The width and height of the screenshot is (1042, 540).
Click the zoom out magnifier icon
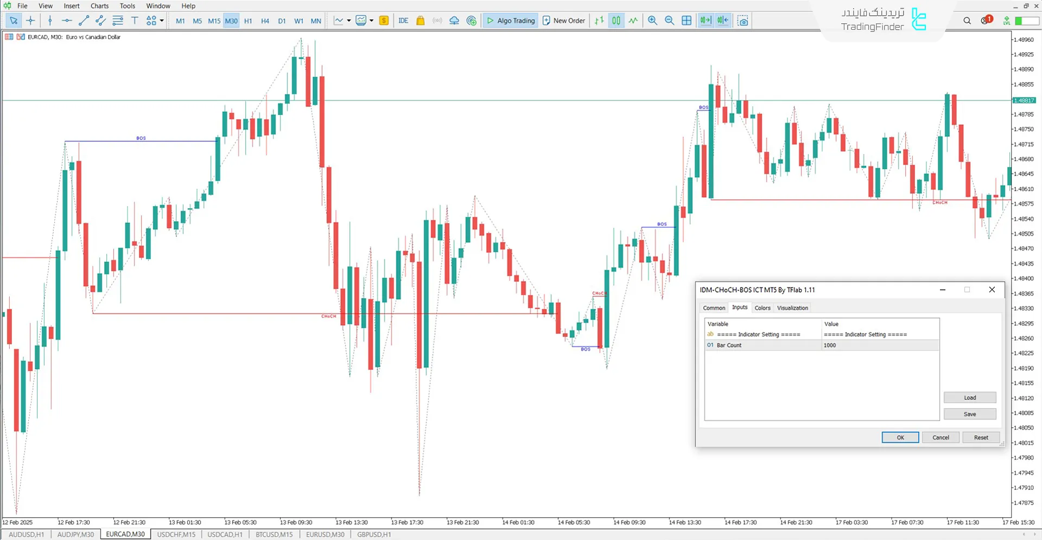(x=669, y=21)
